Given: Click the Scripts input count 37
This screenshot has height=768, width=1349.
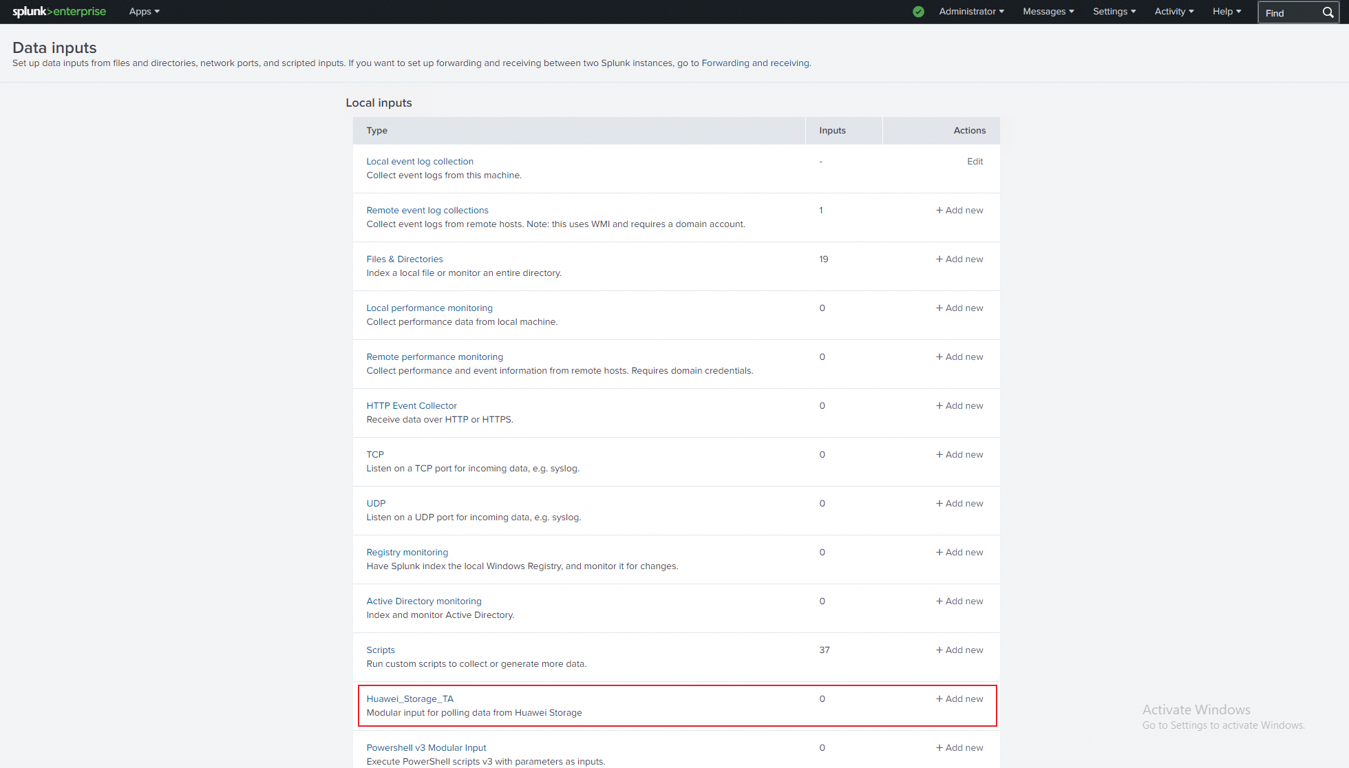Looking at the screenshot, I should [x=825, y=650].
